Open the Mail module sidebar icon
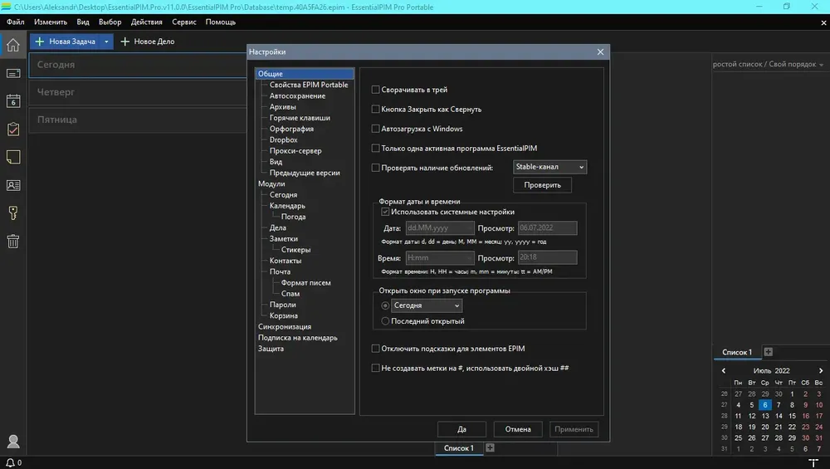The height and width of the screenshot is (469, 830). pyautogui.click(x=12, y=73)
